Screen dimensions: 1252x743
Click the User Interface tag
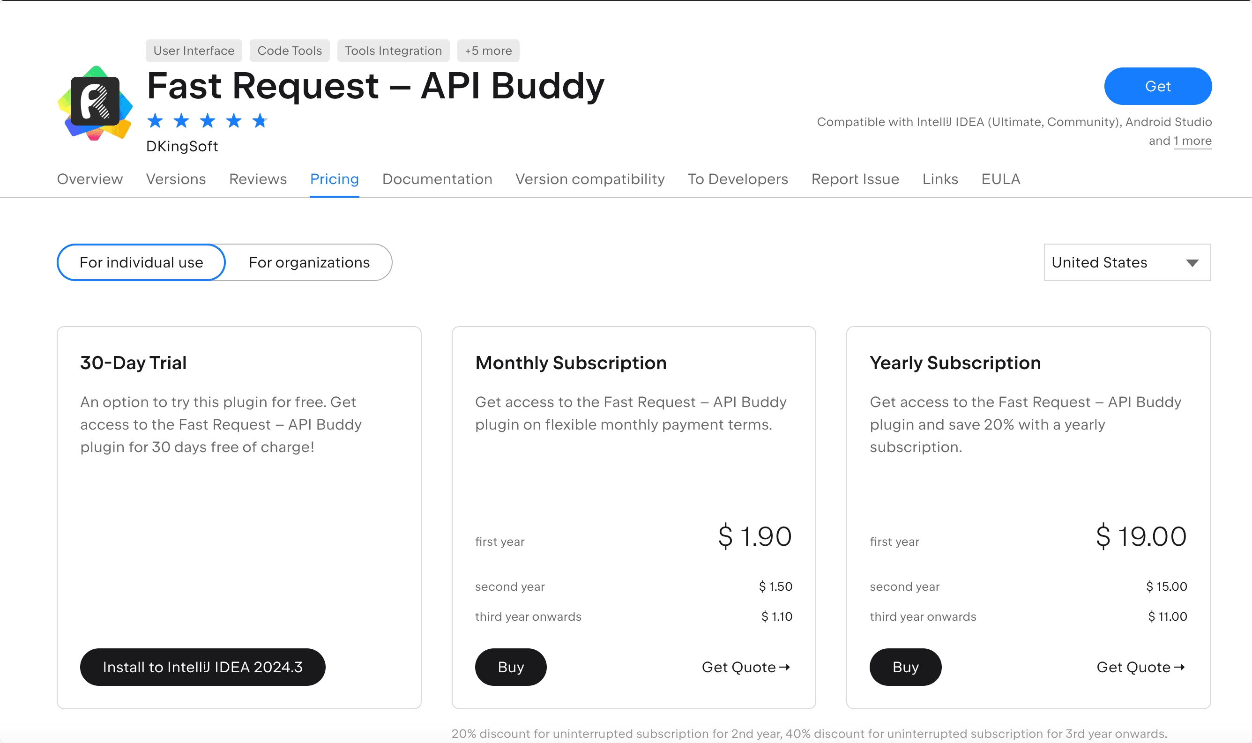[x=194, y=51]
